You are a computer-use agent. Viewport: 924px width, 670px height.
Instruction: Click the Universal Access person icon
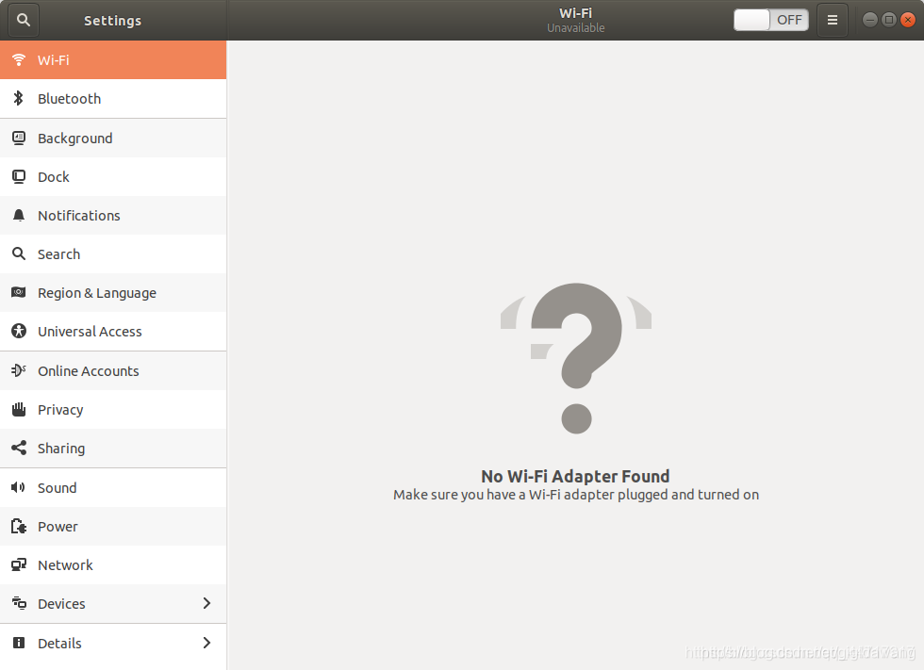[19, 331]
